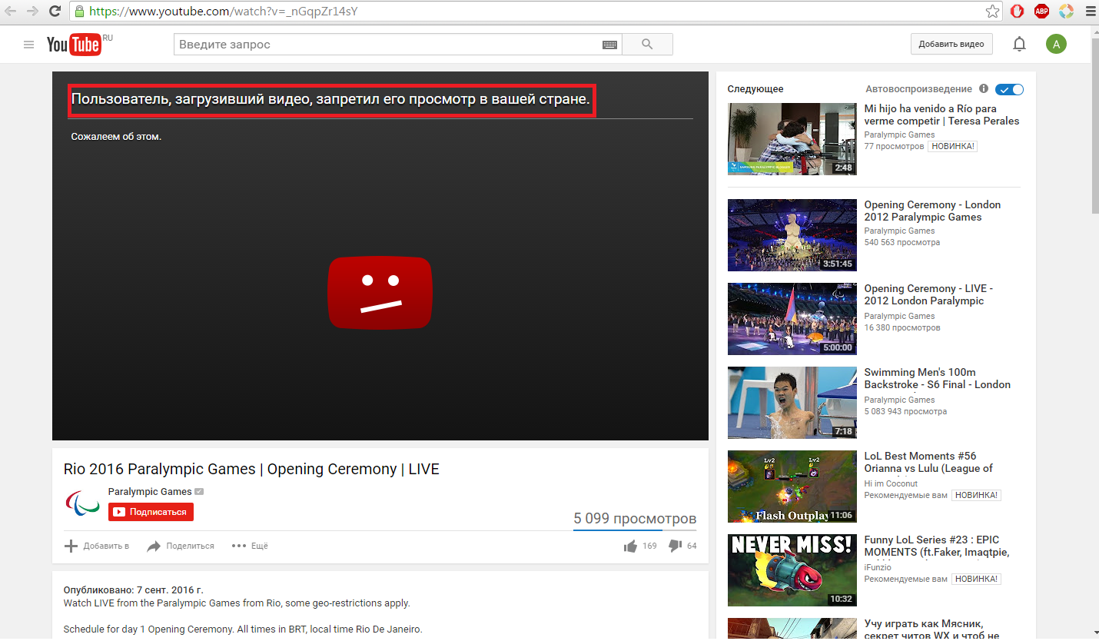Click the Добавить видео button
The height and width of the screenshot is (641, 1099).
pos(951,44)
